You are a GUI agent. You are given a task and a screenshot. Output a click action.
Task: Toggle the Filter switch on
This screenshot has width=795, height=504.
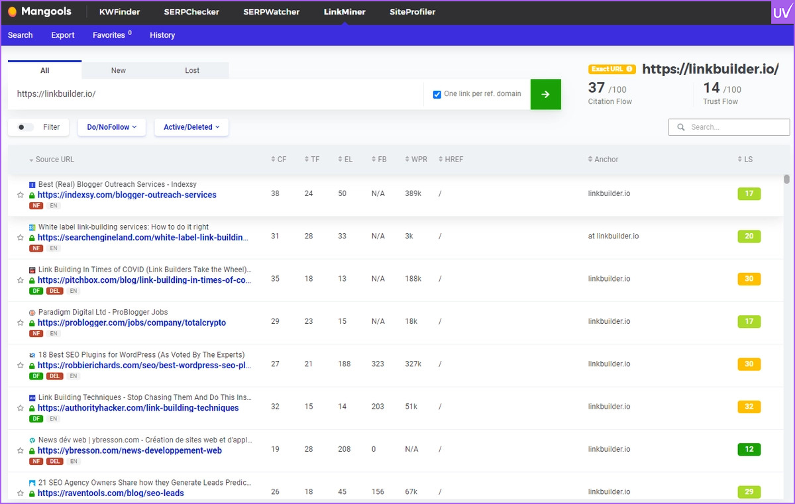pyautogui.click(x=26, y=127)
